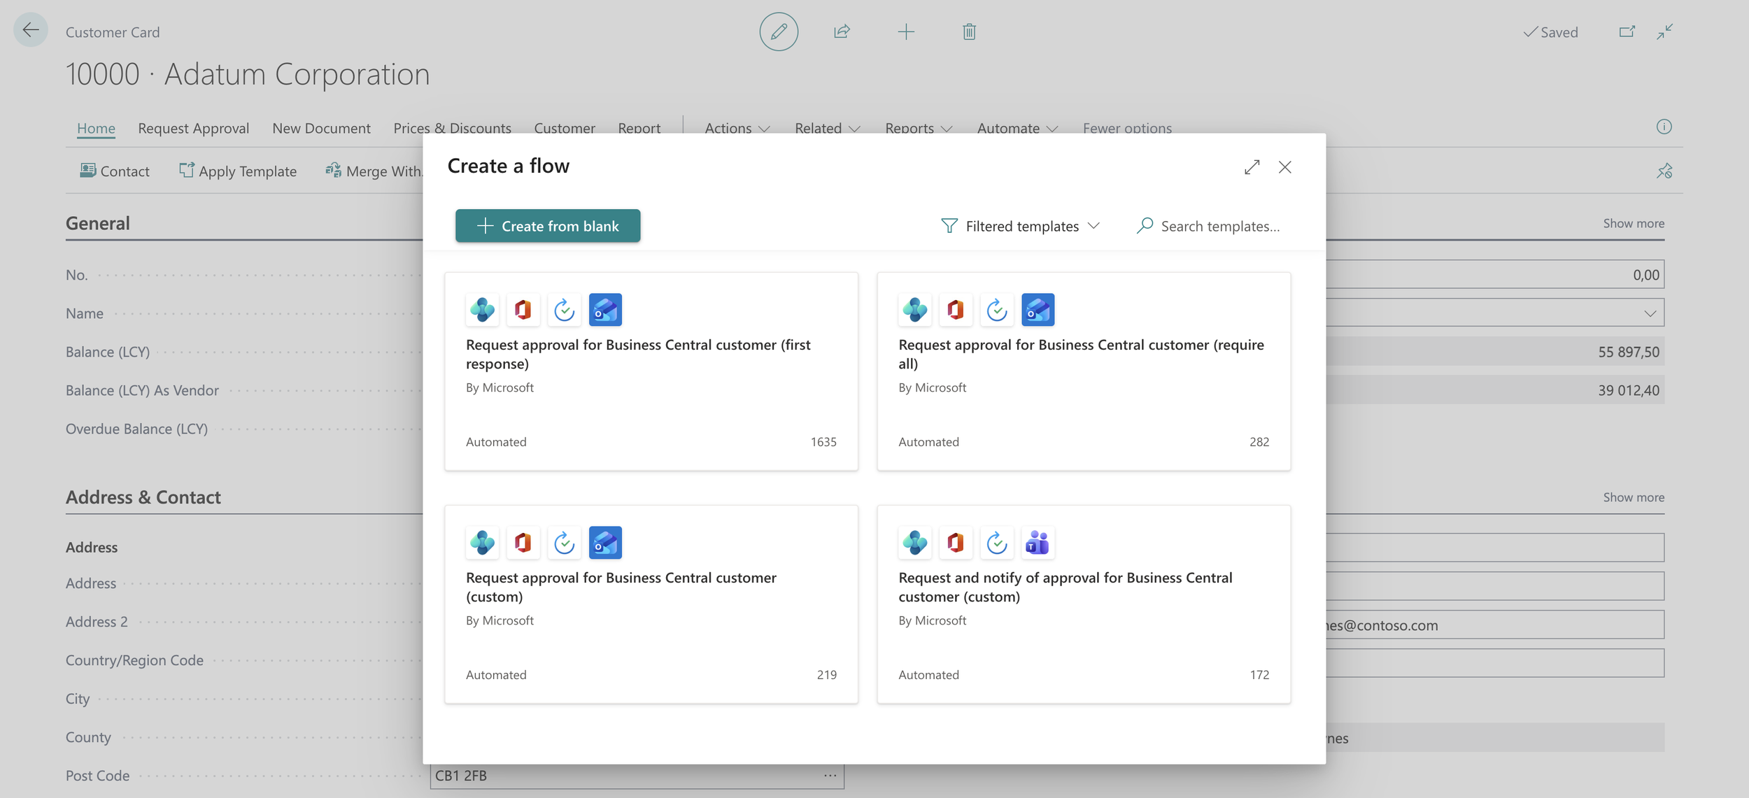Select the Home tab
Screen dimensions: 1749x798
coord(96,129)
